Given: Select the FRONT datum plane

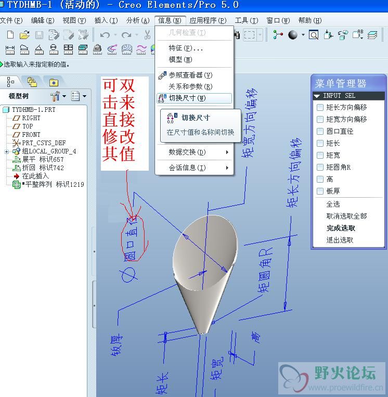Looking at the screenshot, I should click(x=27, y=135).
